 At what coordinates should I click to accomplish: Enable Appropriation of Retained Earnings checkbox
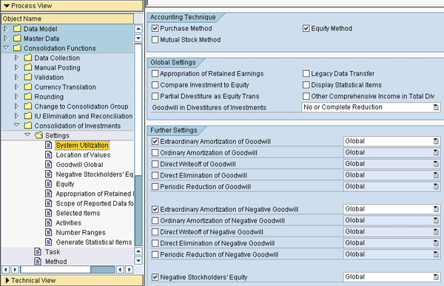pyautogui.click(x=155, y=74)
